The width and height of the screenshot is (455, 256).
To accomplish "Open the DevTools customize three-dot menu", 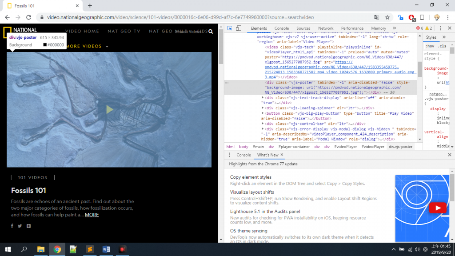I will point(440,28).
